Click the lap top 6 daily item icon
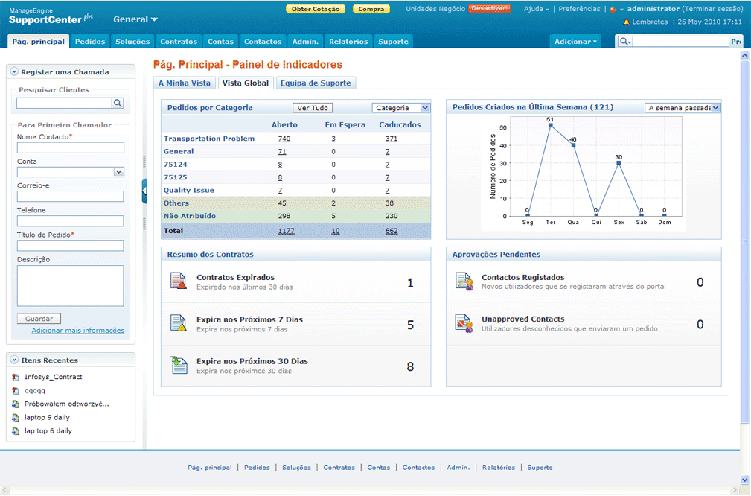 click(x=16, y=431)
